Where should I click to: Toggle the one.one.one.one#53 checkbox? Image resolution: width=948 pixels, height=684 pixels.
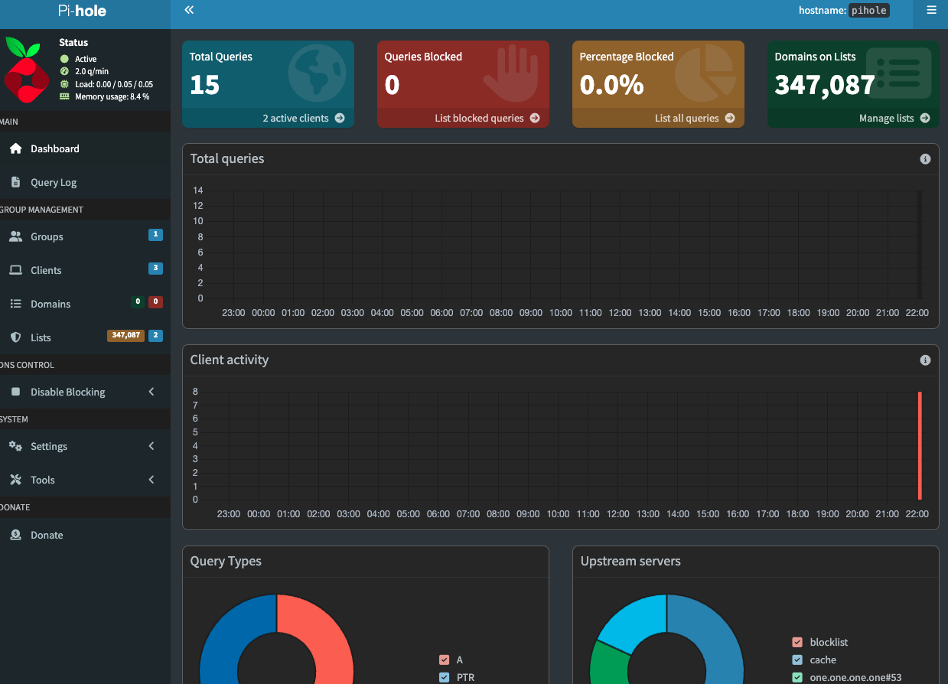797,677
